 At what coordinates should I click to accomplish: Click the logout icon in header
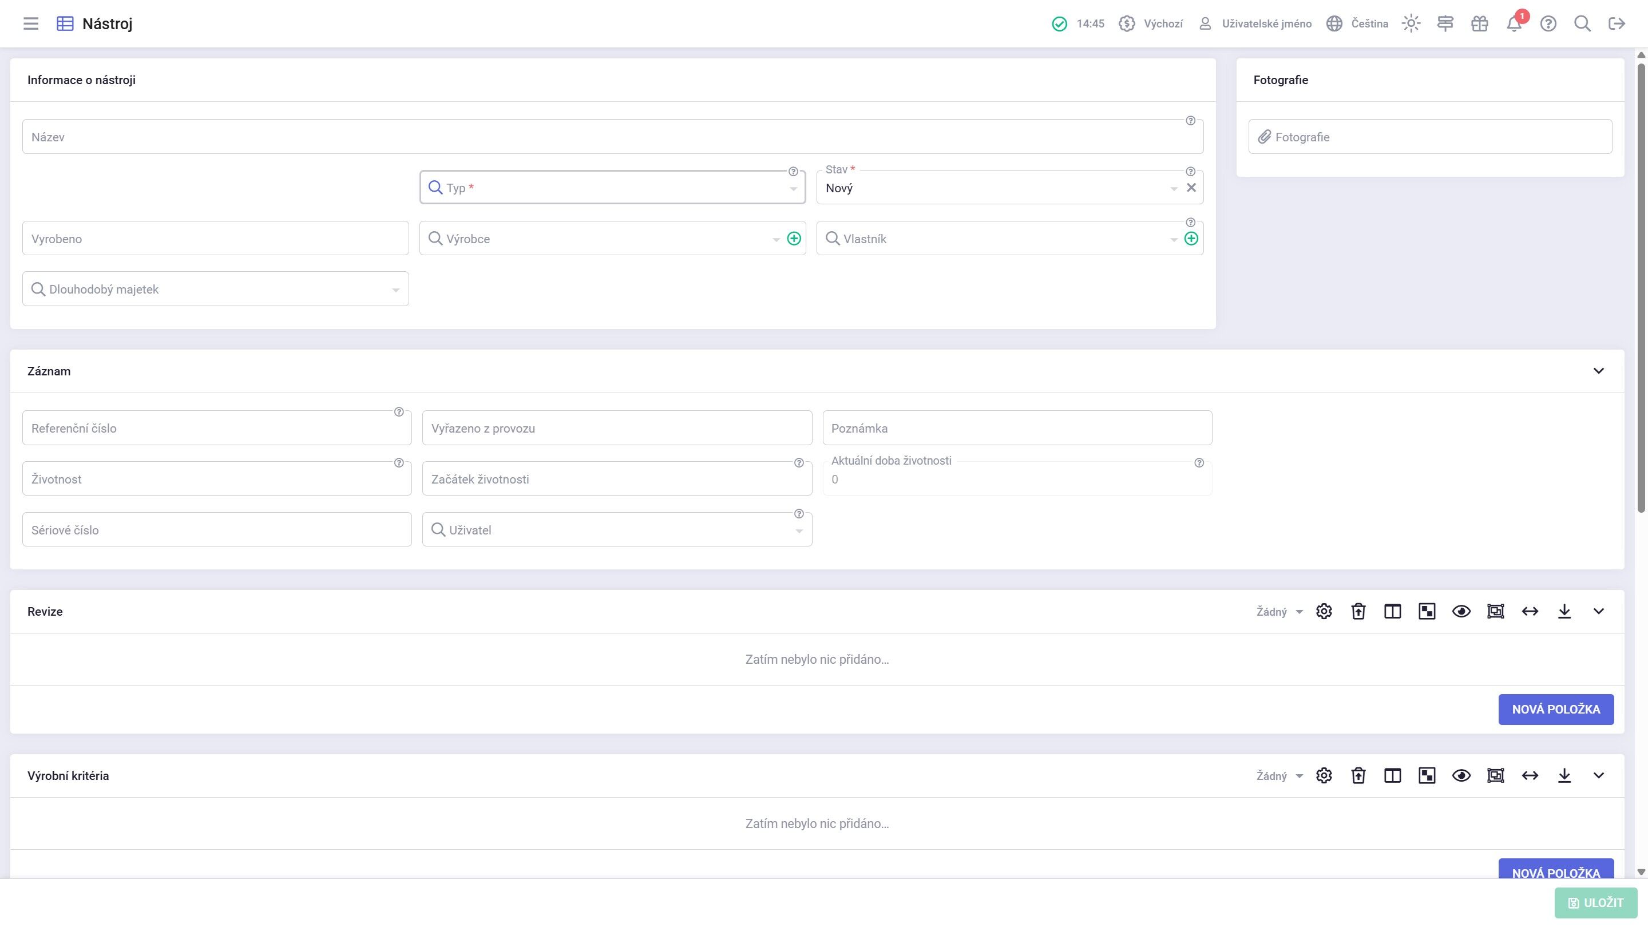tap(1616, 23)
